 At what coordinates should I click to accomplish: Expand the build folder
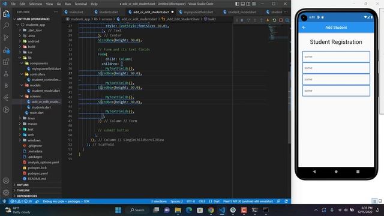[x=32, y=47]
